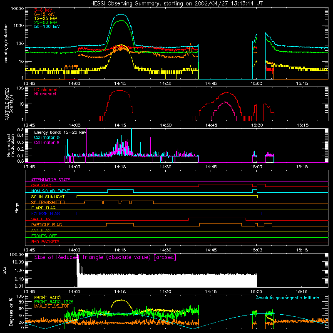Click the 10000 tick label on the counts axis
The height and width of the screenshot is (333, 333).
tap(17, 8)
